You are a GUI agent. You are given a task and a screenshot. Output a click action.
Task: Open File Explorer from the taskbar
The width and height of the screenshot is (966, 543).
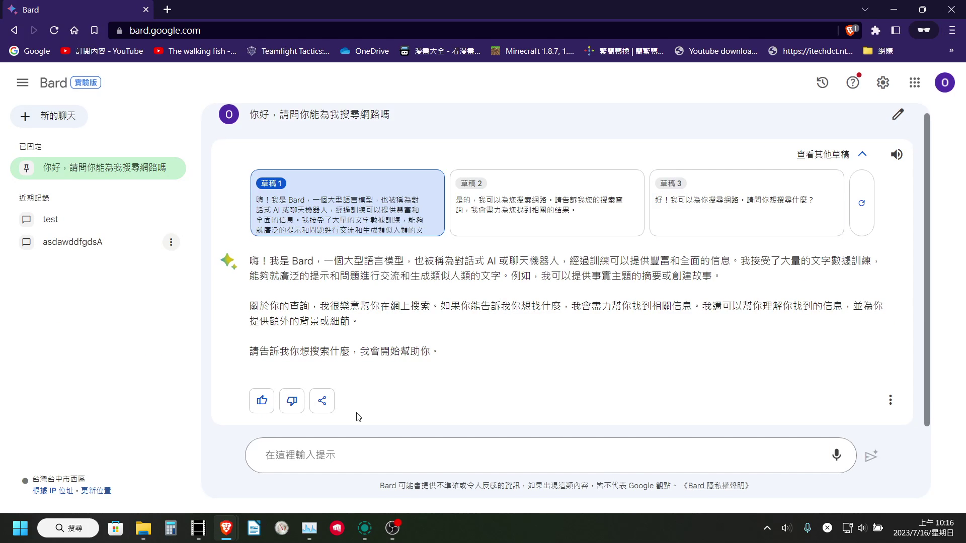point(143,528)
